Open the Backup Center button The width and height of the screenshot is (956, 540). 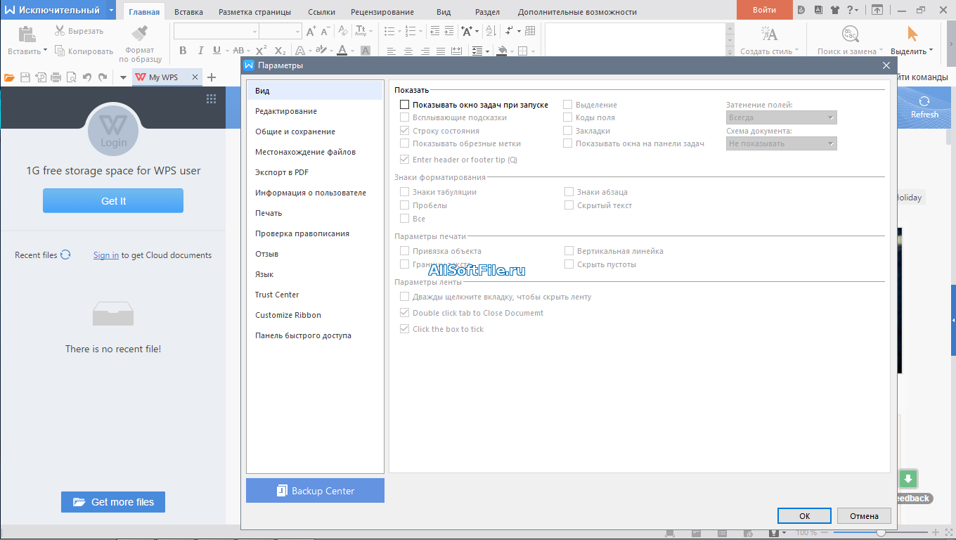(315, 491)
